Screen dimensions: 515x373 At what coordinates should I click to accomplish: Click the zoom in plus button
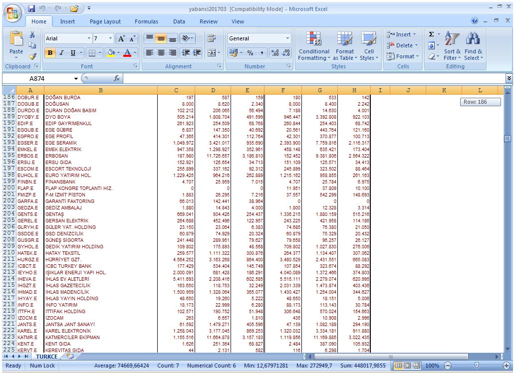tap(507, 366)
